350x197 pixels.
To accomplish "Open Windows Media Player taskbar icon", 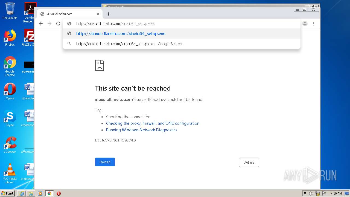I will [40, 193].
